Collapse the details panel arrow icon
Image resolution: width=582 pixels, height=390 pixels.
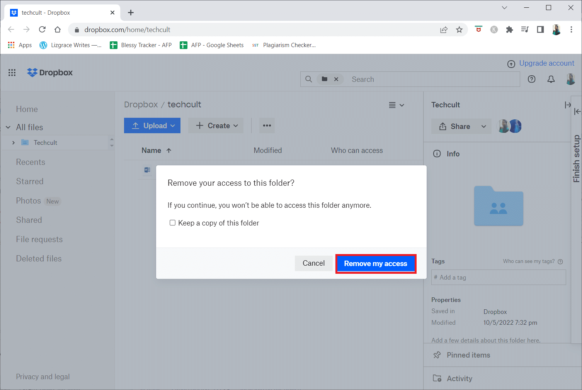[568, 105]
